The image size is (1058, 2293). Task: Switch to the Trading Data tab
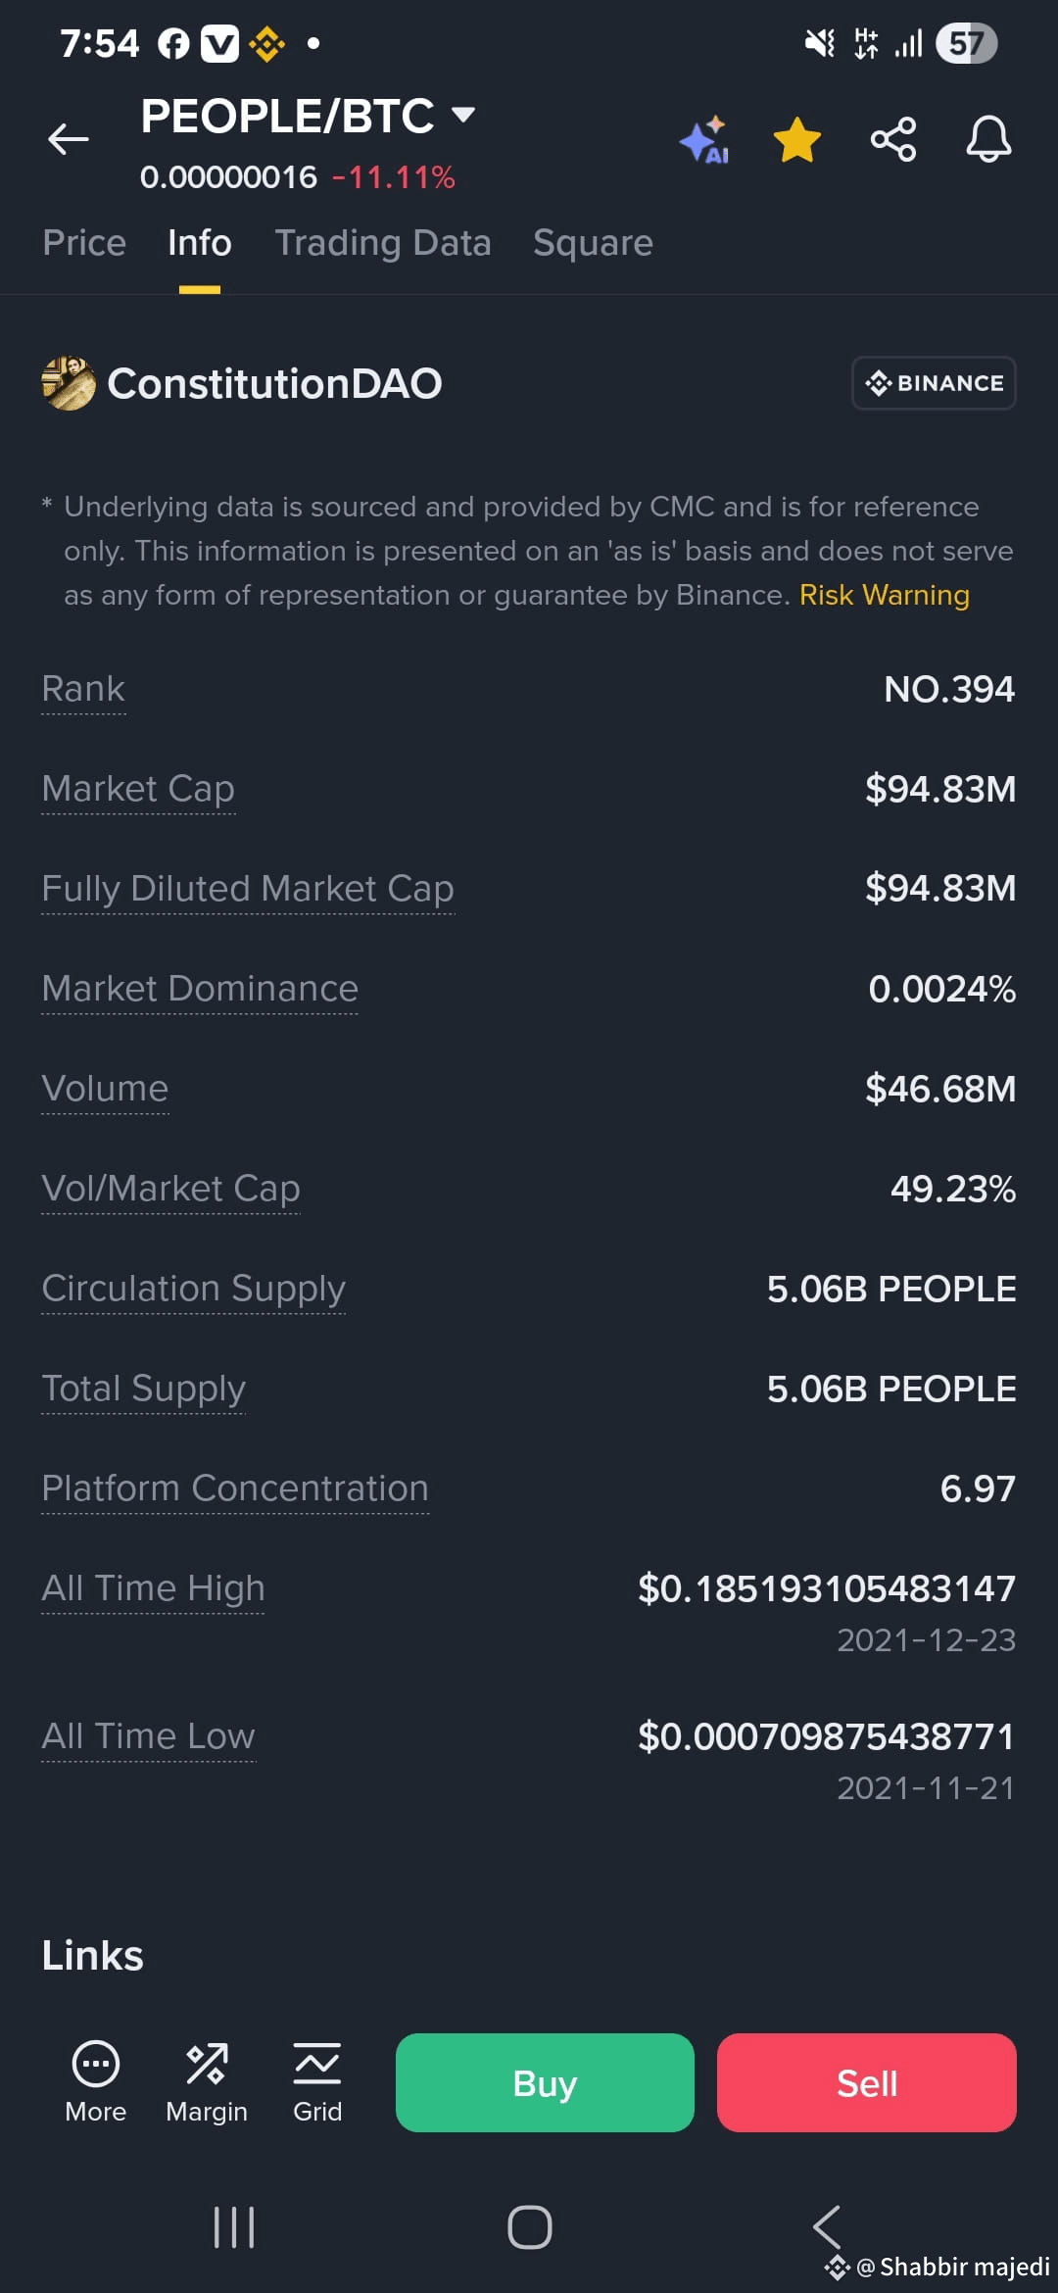click(x=383, y=243)
